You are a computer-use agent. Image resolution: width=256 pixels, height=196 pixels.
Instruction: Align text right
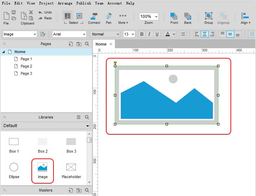tap(212, 34)
